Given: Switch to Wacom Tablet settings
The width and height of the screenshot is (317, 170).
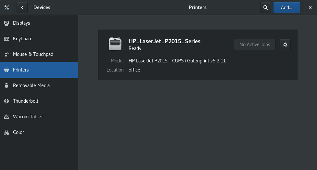Looking at the screenshot, I should click(28, 117).
